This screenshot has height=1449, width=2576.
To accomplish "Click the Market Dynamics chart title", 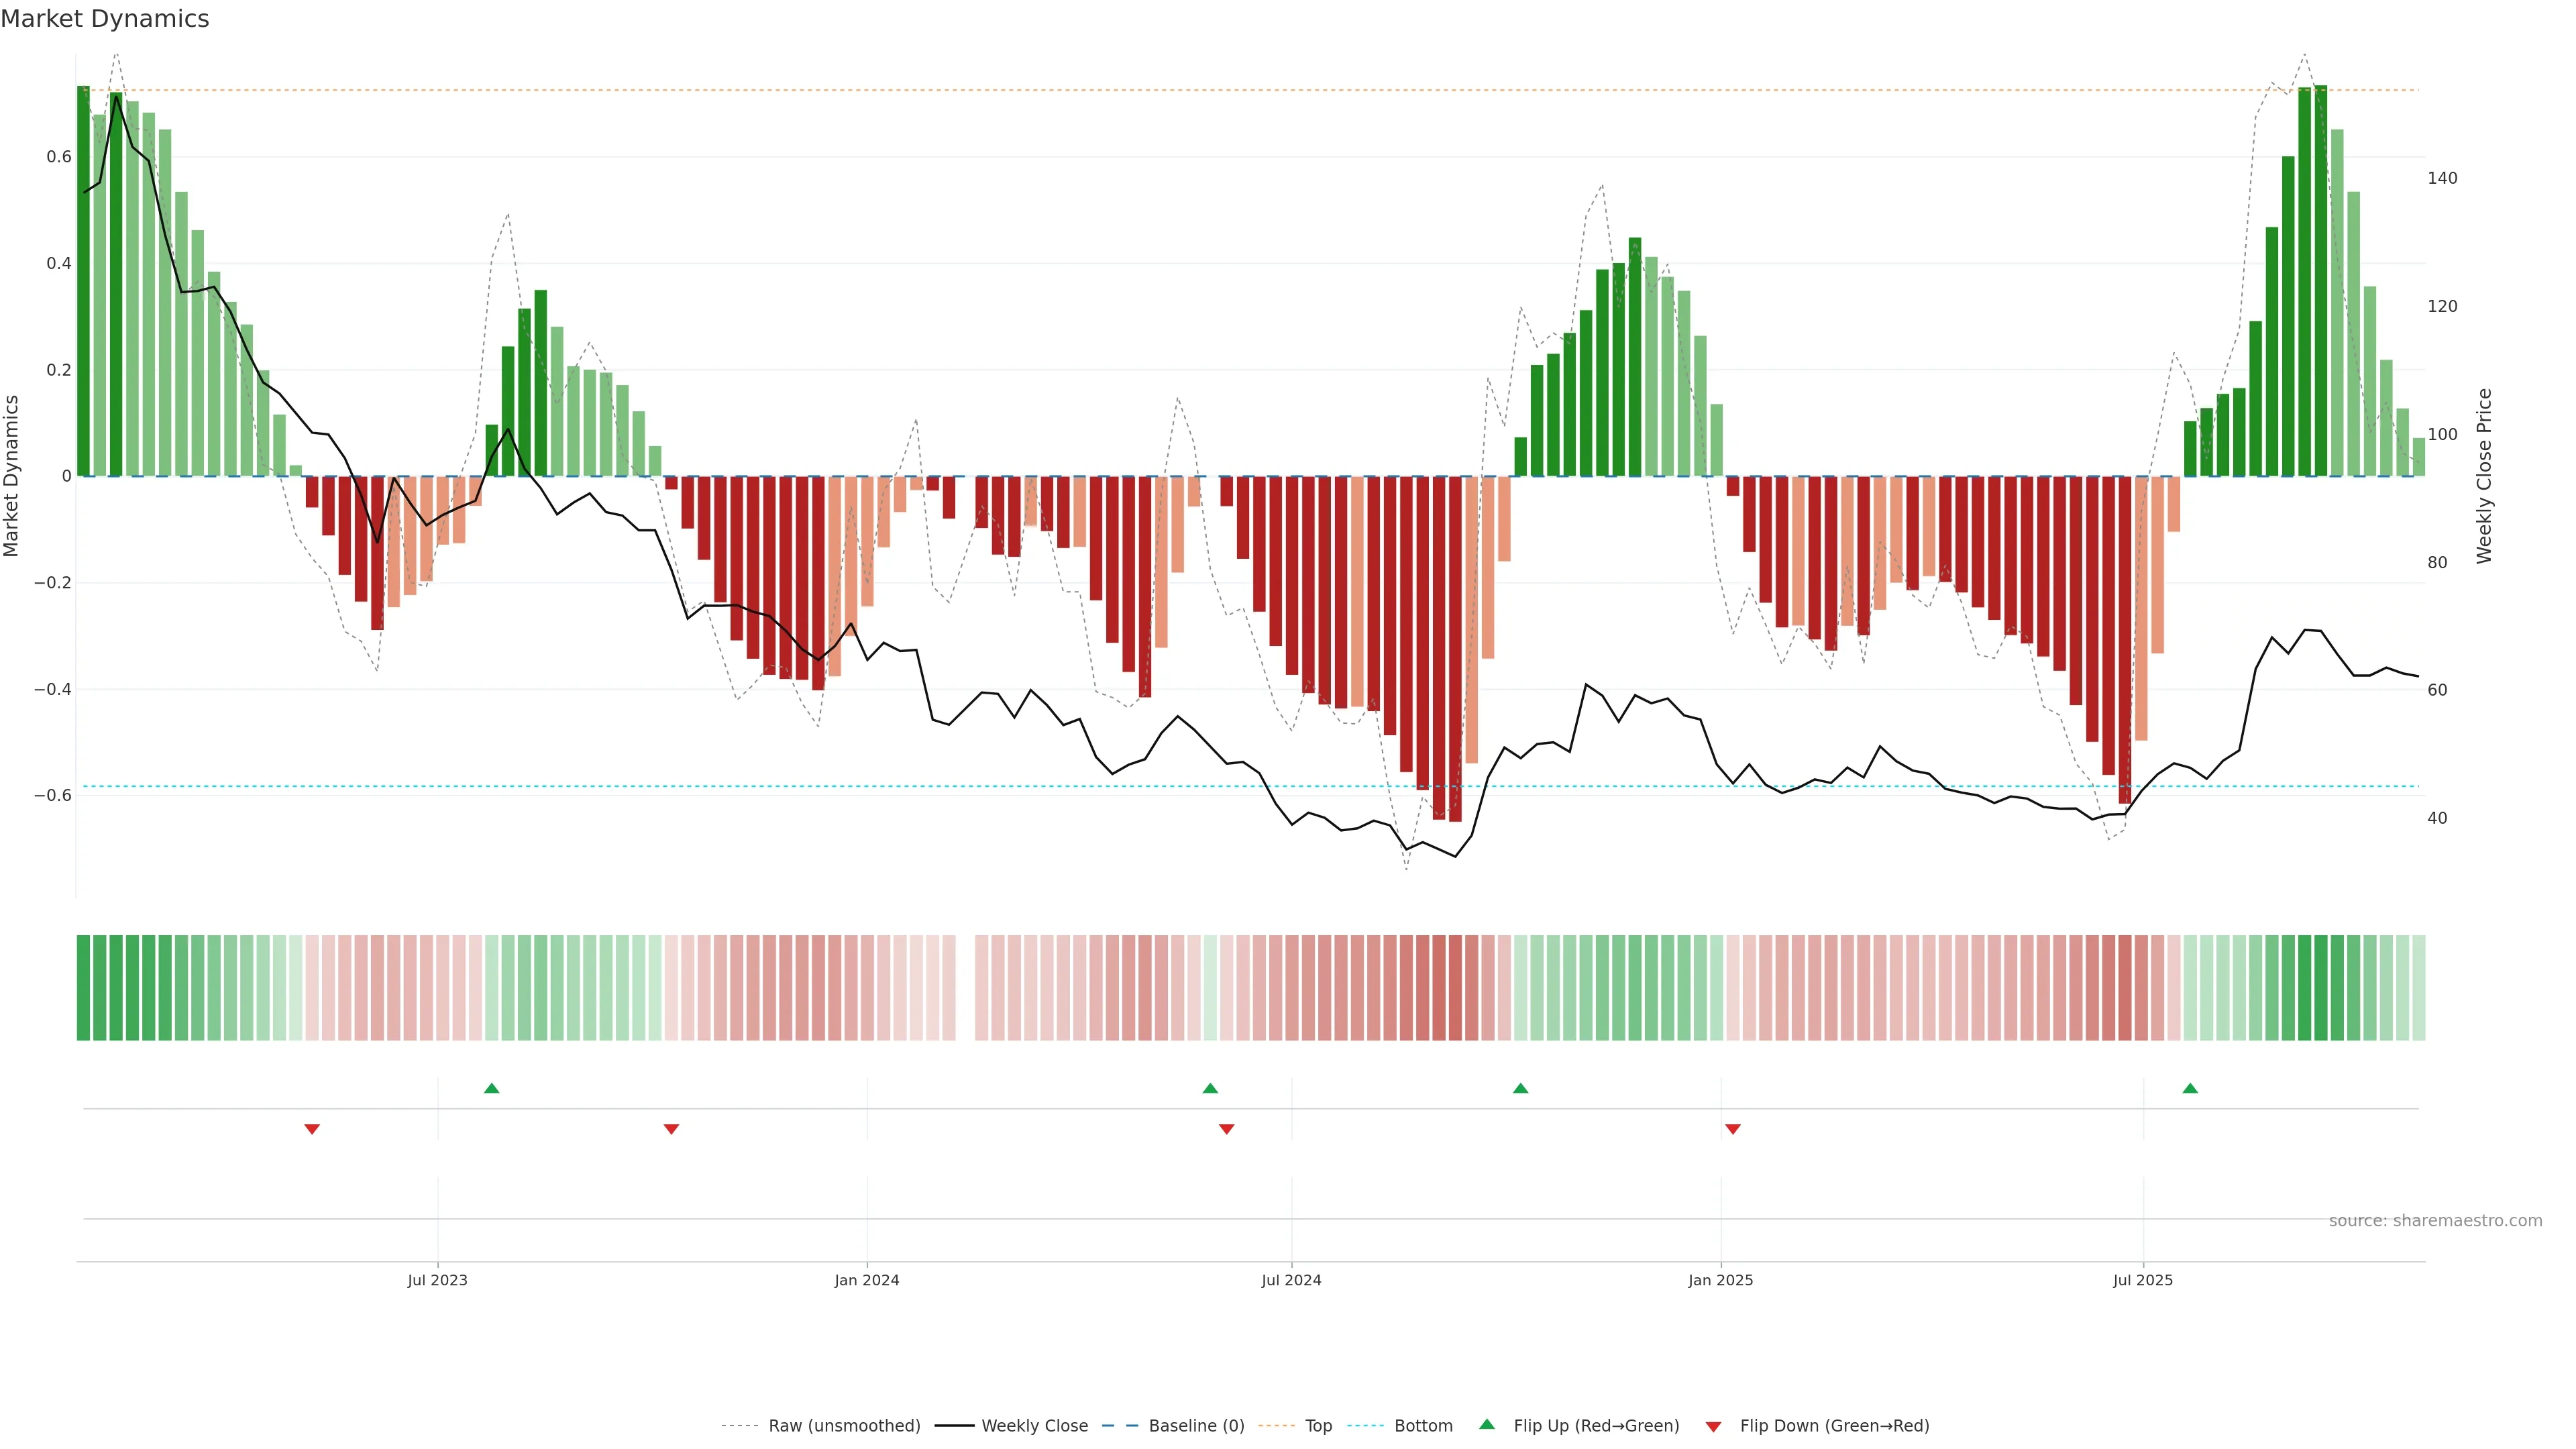I will click(105, 19).
